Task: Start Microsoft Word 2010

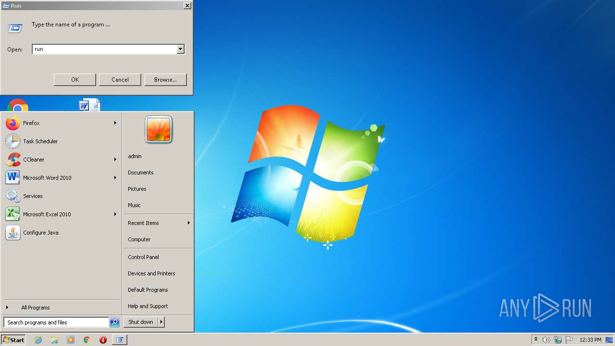Action: tap(61, 178)
